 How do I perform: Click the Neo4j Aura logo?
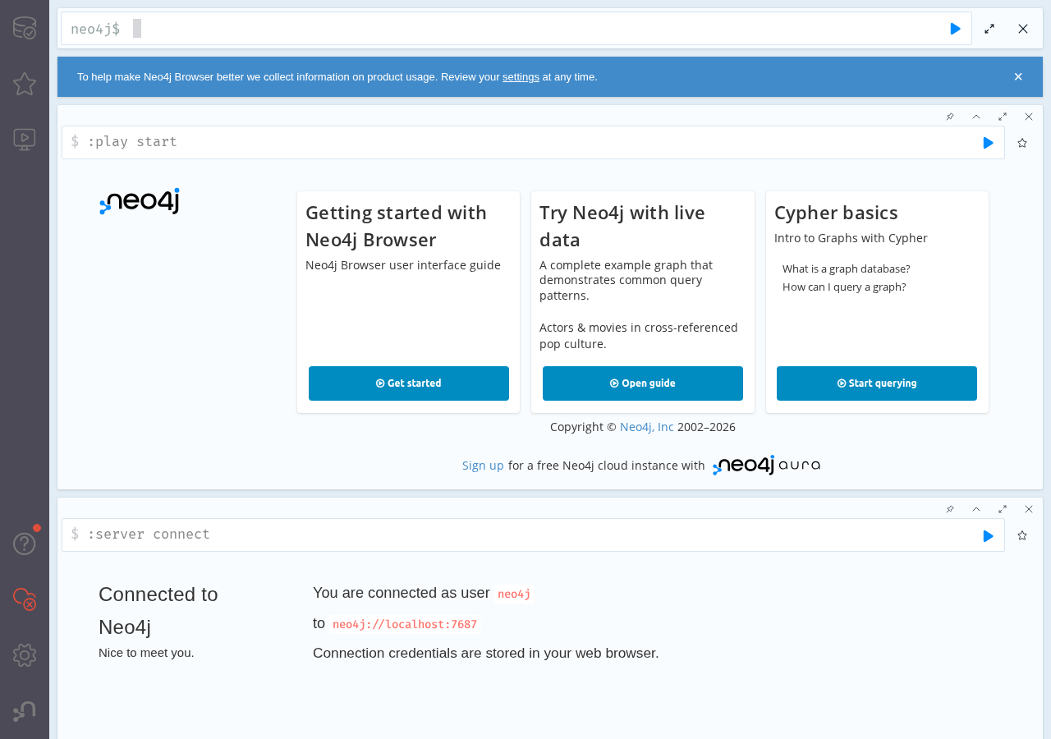767,466
